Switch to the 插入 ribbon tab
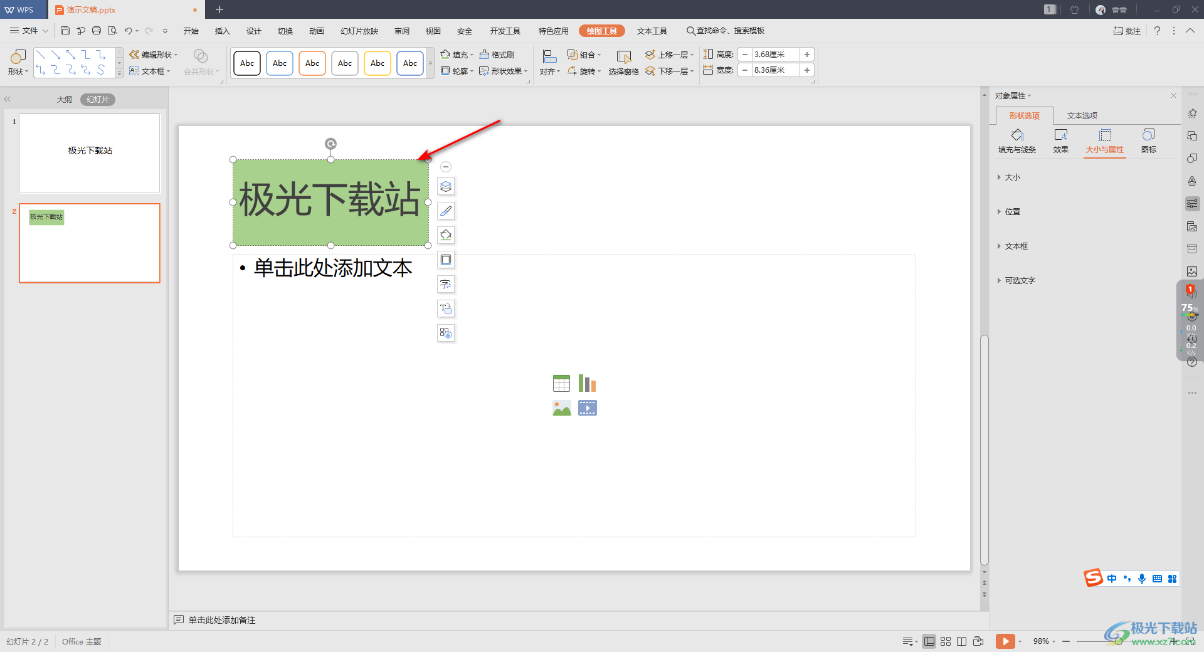 [223, 31]
